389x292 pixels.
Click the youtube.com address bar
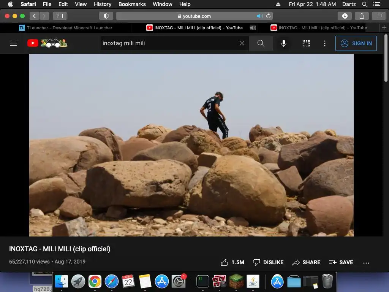tap(194, 16)
